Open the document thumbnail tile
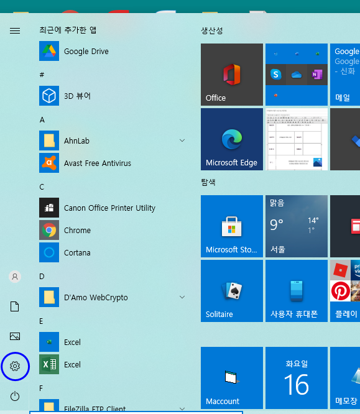 click(297, 139)
